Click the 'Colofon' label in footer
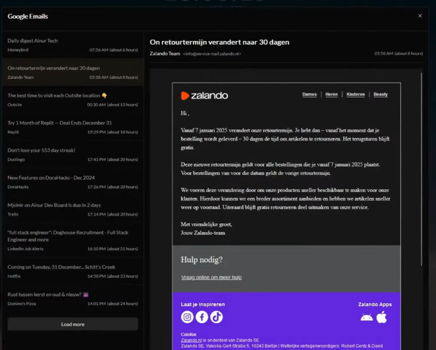Screen dimensions: 436x350 click(188, 335)
